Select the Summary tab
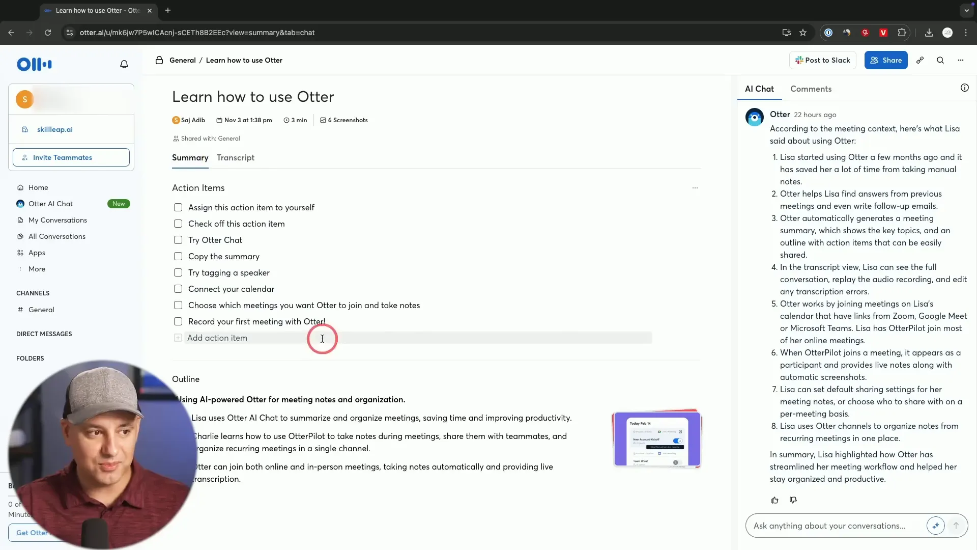The height and width of the screenshot is (550, 977). coord(190,158)
